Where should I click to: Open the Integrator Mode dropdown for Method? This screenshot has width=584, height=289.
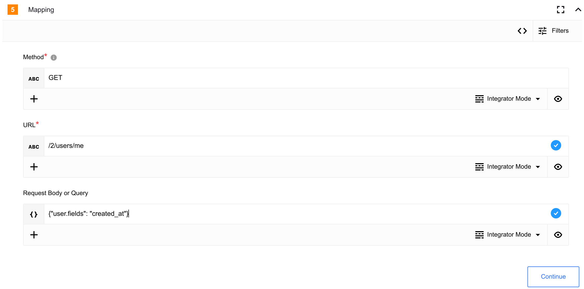pos(508,99)
